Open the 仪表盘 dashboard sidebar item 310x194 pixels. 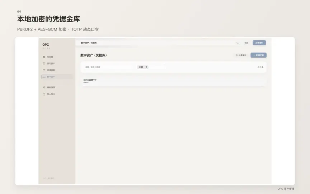(57, 57)
